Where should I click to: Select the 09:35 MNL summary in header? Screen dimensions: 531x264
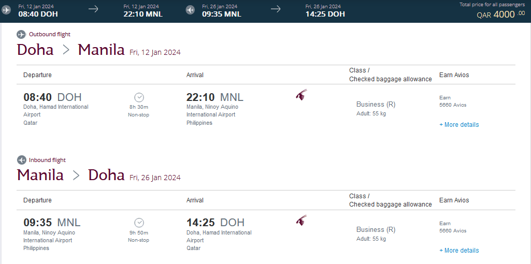click(222, 14)
